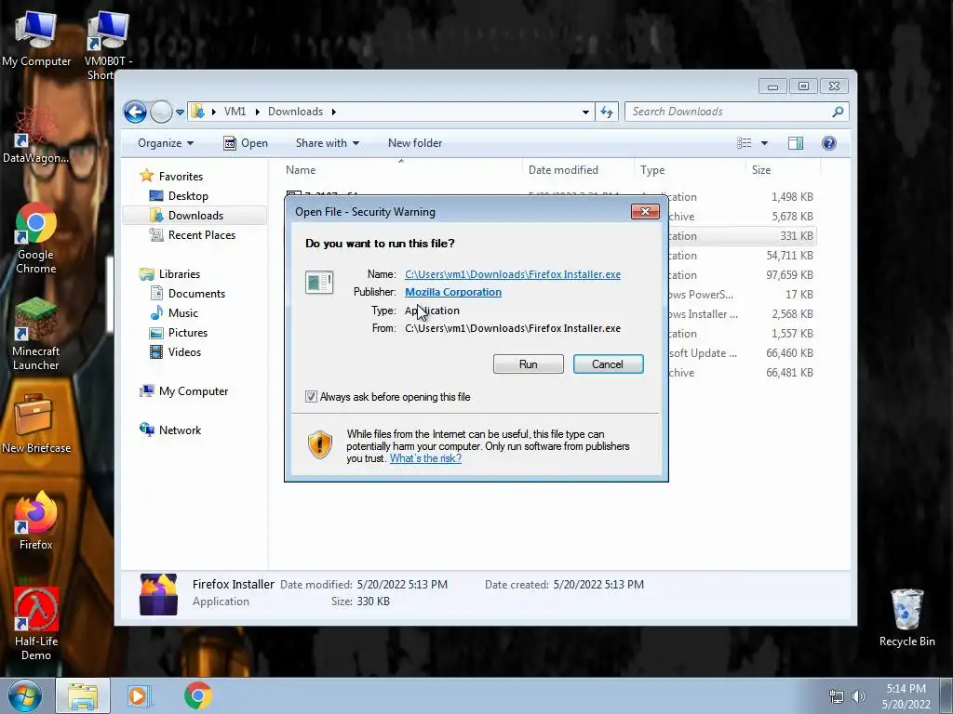Open the Firefox Installer.exe file path link
The width and height of the screenshot is (953, 714).
coord(513,274)
